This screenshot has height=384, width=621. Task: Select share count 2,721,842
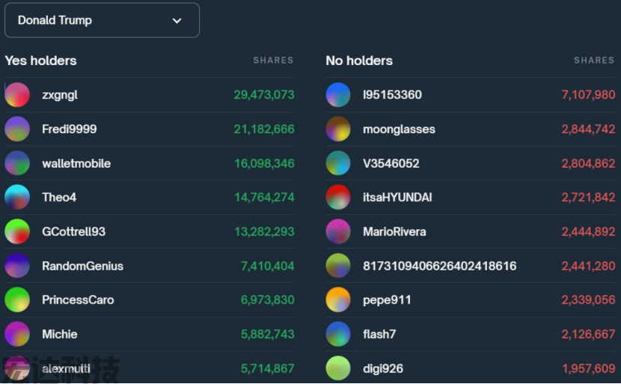coord(588,198)
